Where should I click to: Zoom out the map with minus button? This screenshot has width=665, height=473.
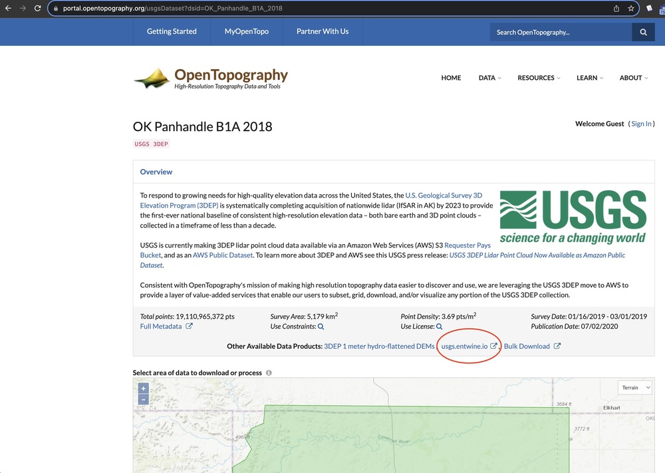pos(144,400)
